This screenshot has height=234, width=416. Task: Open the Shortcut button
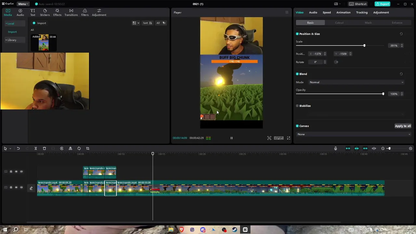(x=358, y=4)
